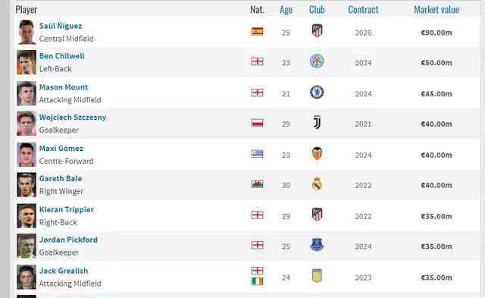Click the Chelsea crest beside Mason Mount
485x298 pixels.
click(317, 93)
